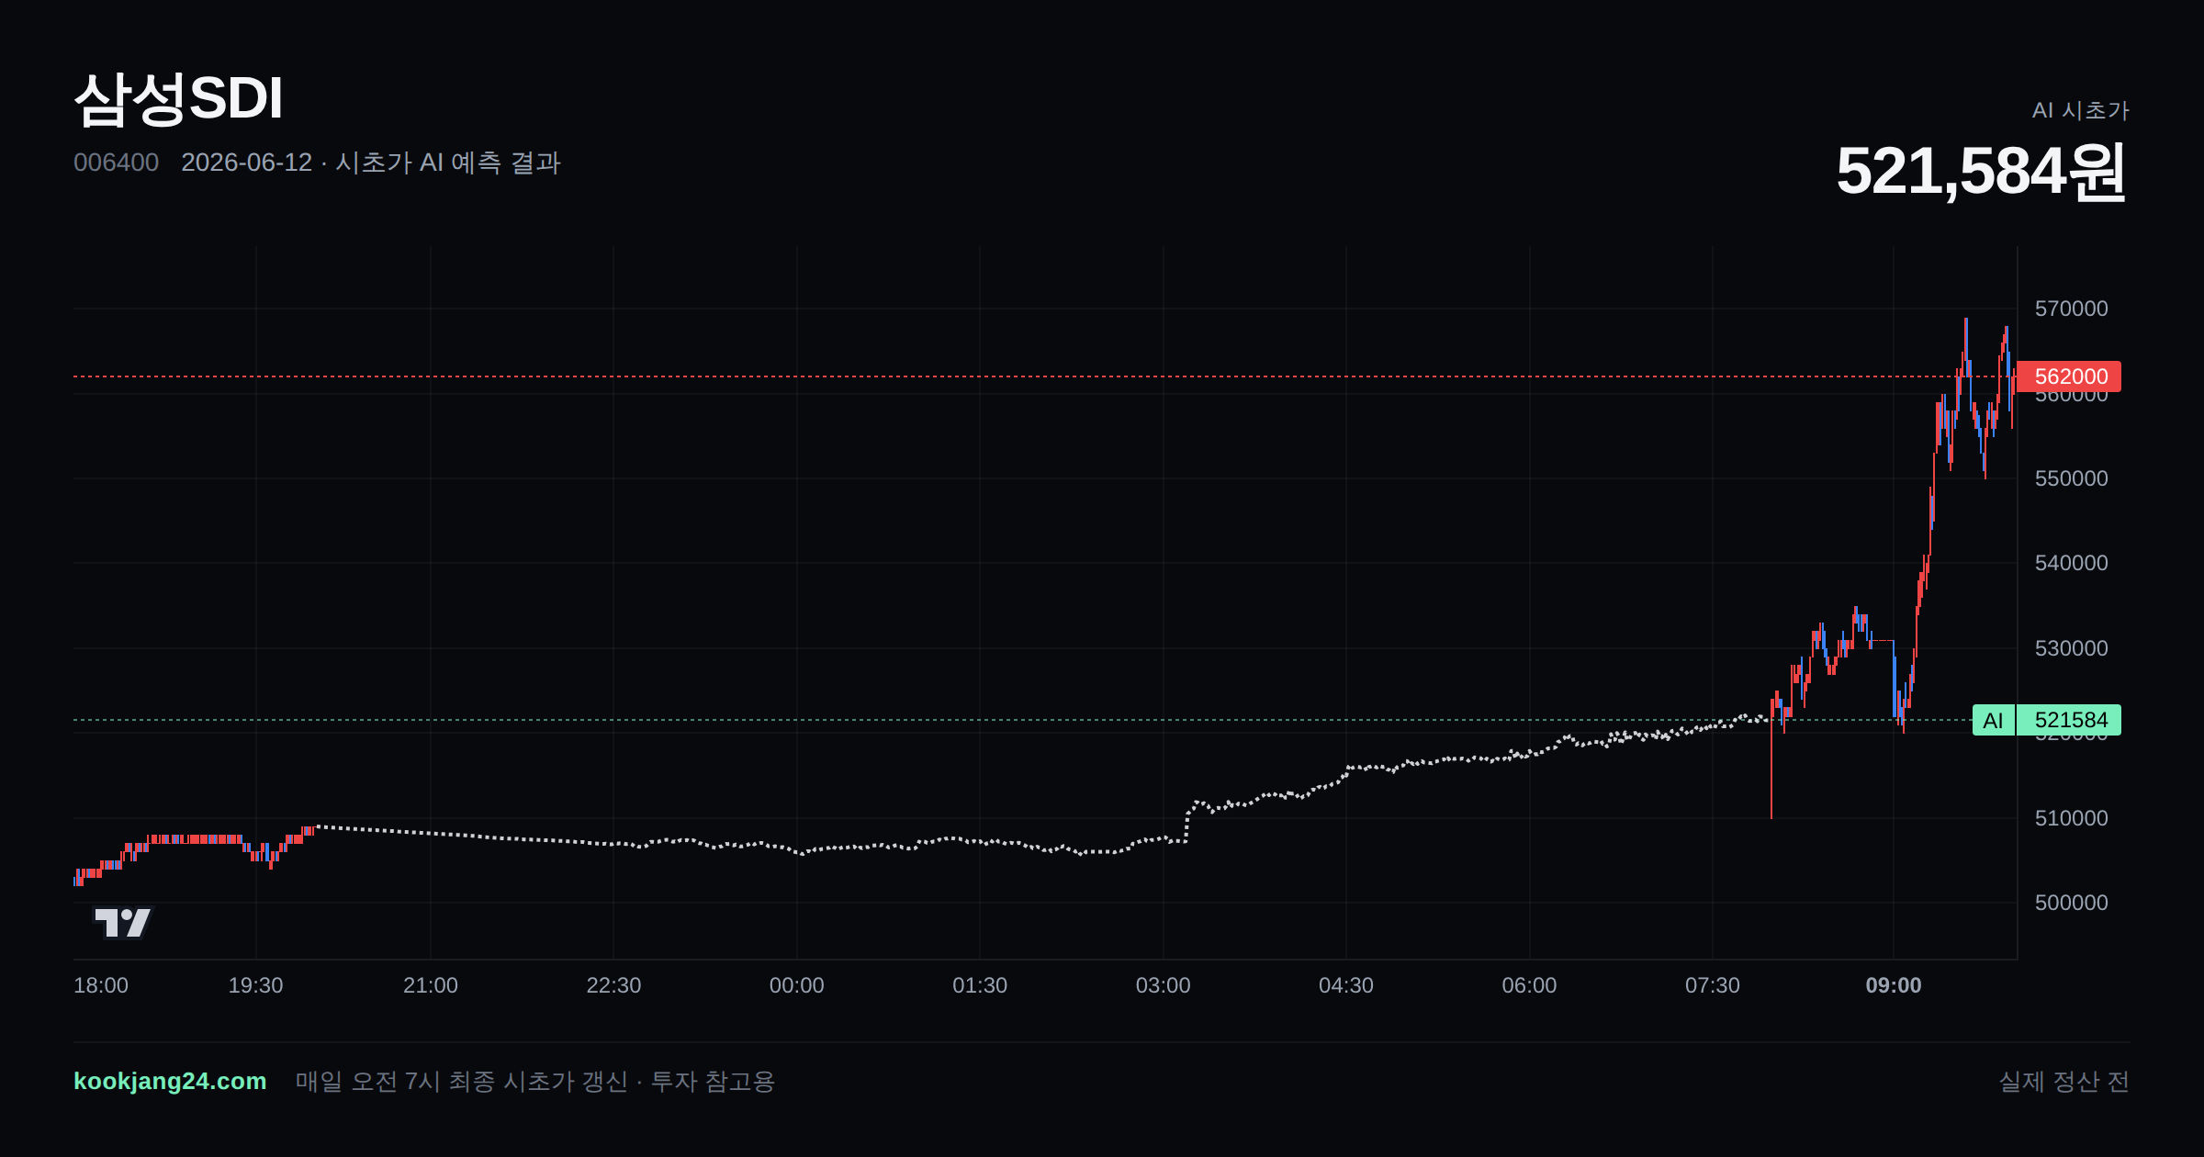Click the 521584 green price tag

tap(2069, 720)
